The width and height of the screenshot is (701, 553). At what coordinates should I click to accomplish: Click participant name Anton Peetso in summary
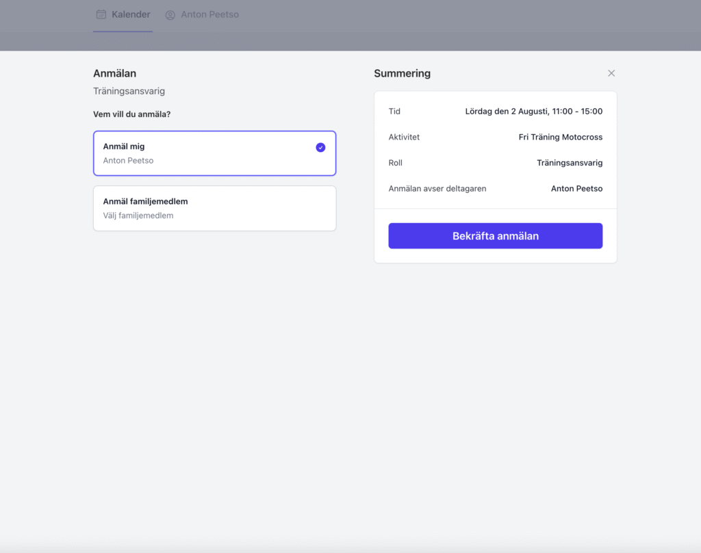pyautogui.click(x=576, y=188)
